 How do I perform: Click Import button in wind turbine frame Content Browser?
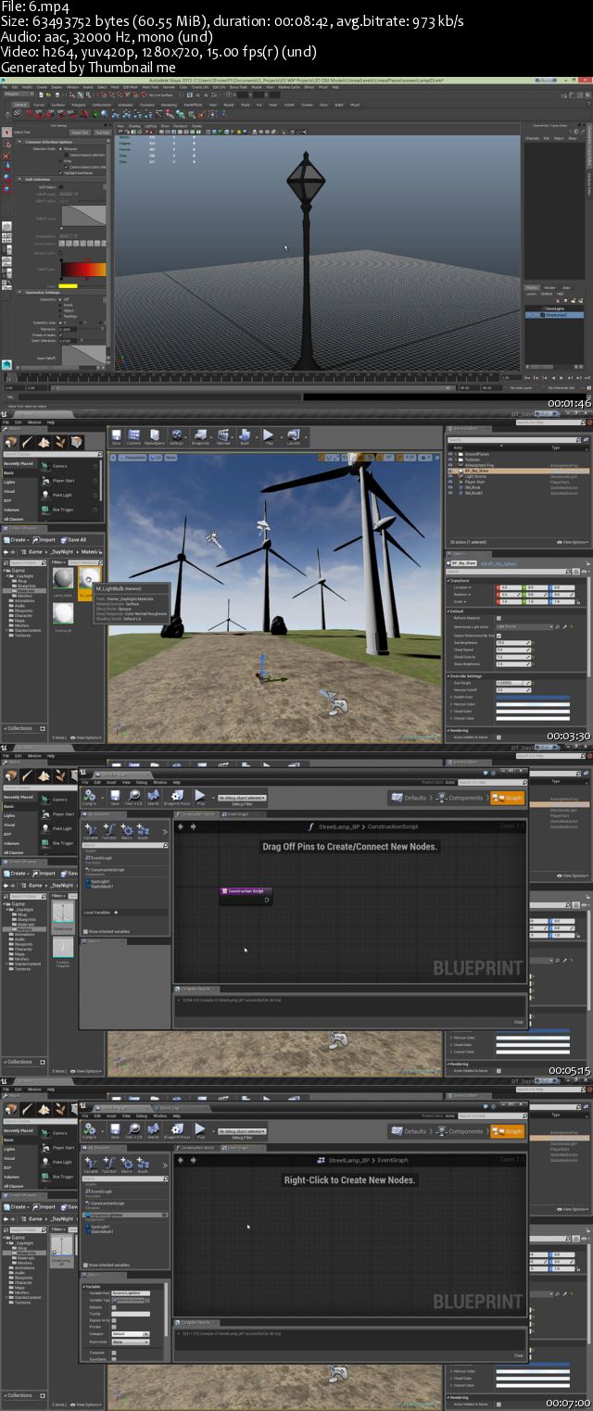[x=44, y=540]
